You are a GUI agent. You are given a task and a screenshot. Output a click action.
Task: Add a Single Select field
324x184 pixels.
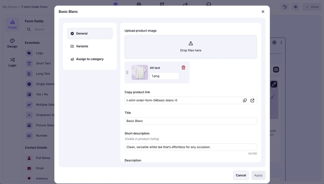click(x=40, y=84)
